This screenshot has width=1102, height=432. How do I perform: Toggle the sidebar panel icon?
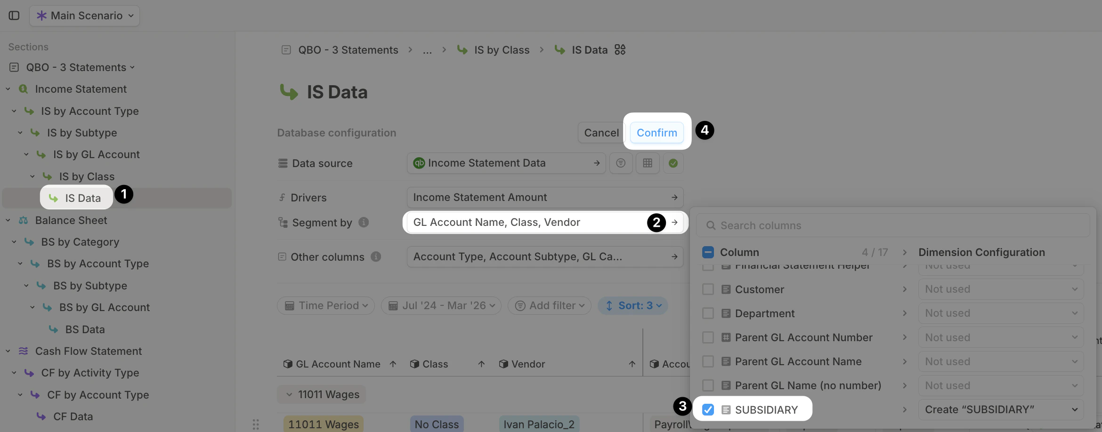[x=14, y=16]
